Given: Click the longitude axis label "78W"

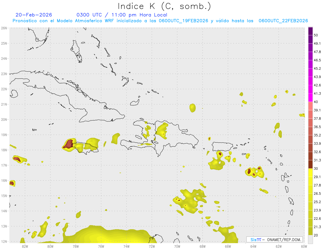Looking at the screenshot, I should pyautogui.click(x=76, y=246).
